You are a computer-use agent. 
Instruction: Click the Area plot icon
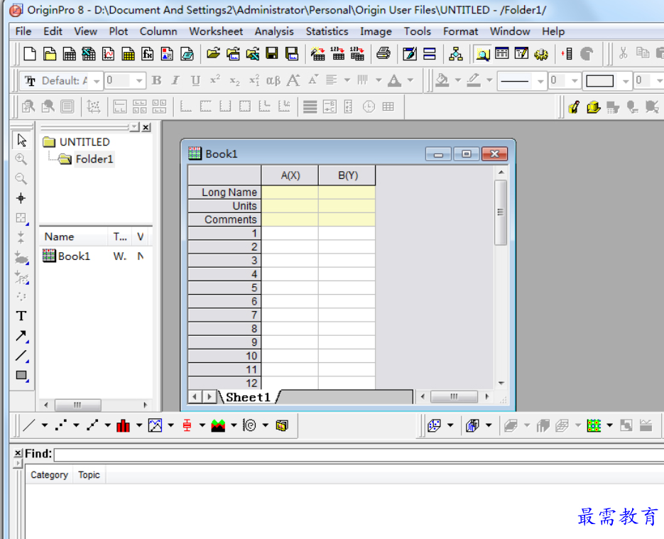click(218, 425)
